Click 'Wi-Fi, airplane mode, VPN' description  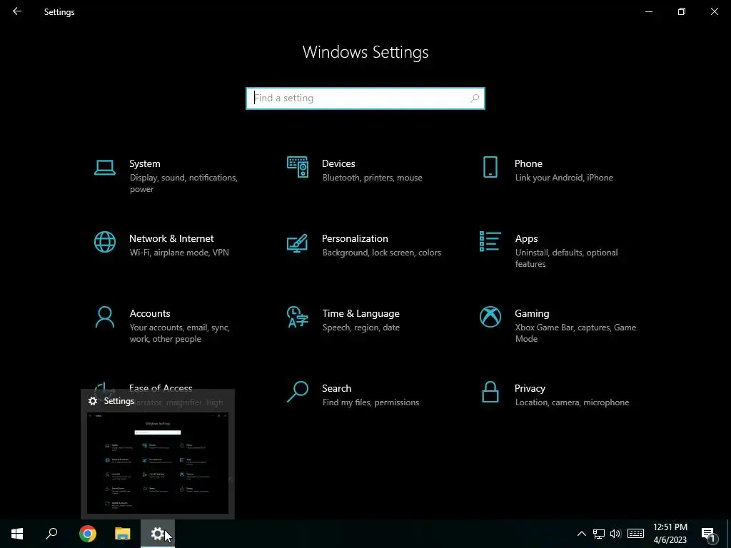click(179, 253)
